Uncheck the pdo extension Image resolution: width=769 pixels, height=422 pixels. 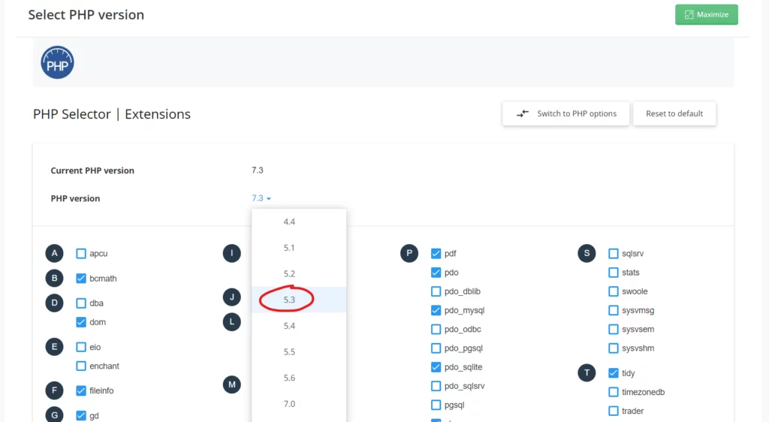point(436,273)
